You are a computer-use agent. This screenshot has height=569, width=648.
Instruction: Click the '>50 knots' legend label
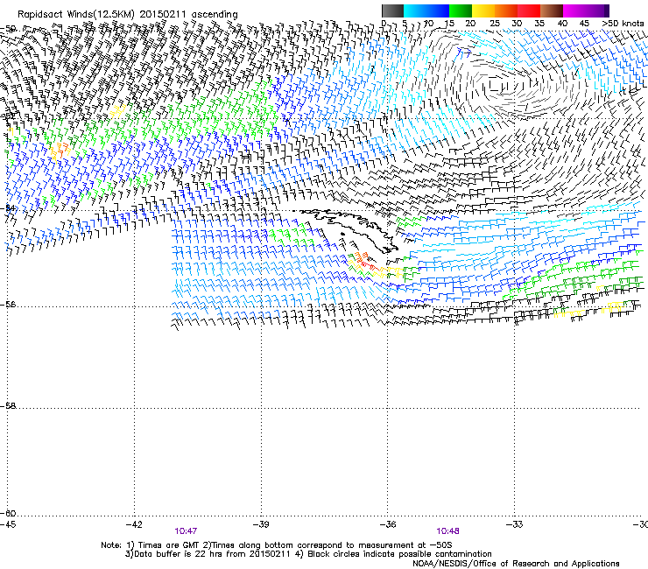click(x=623, y=24)
